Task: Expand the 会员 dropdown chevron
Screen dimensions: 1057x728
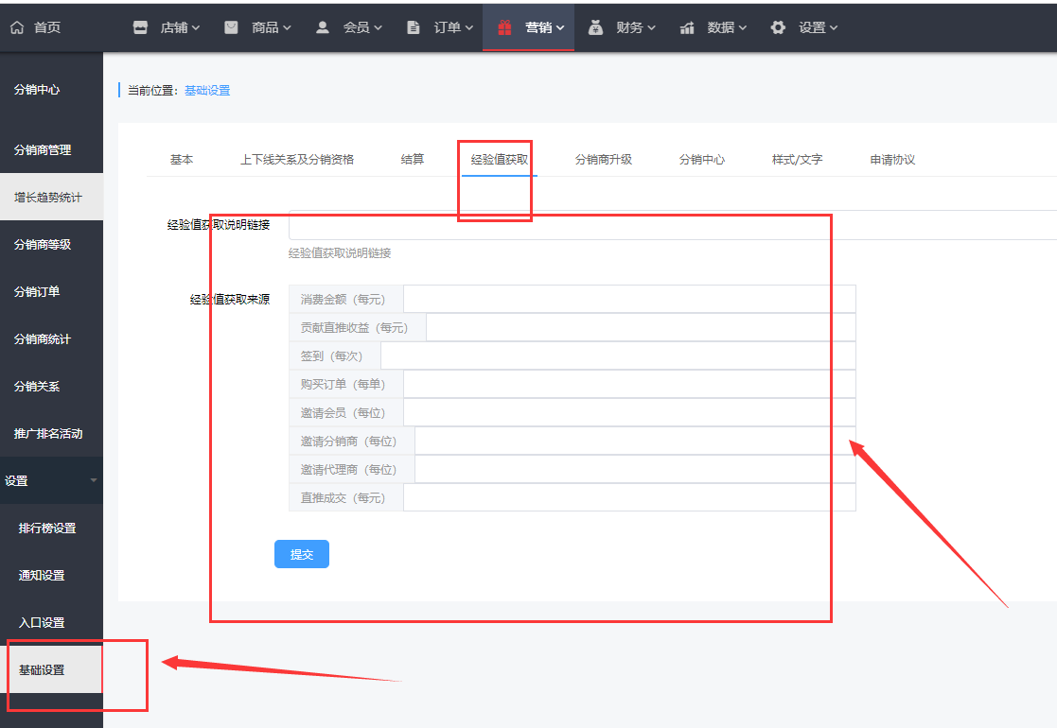Action: pyautogui.click(x=379, y=28)
